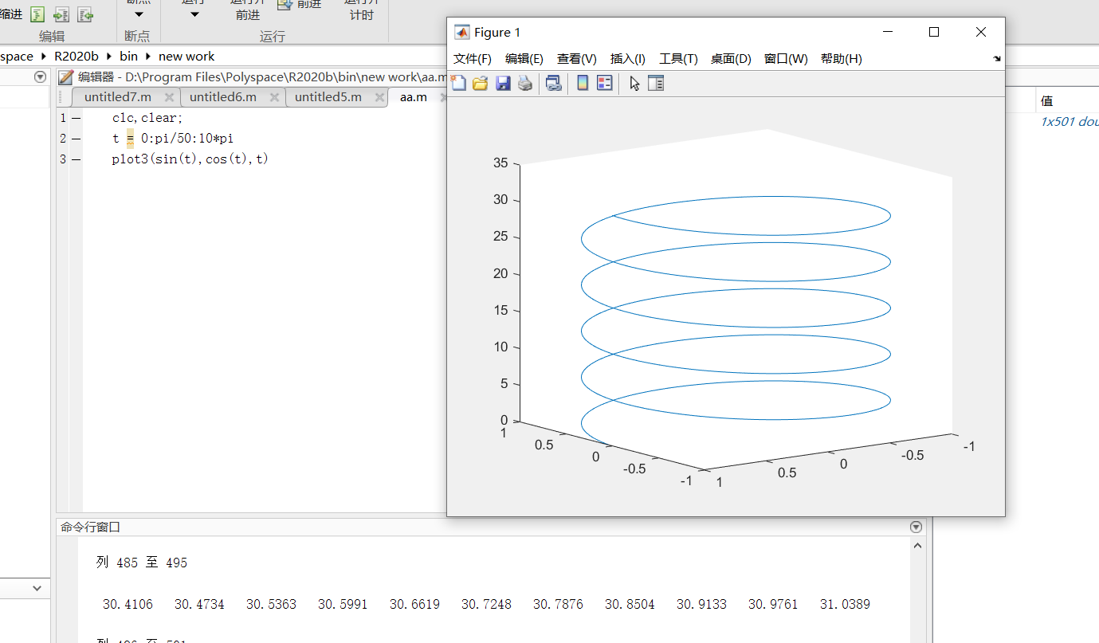Click the decrease indent icon in the Edit group
Viewport: 1099px width, 643px height.
coord(85,14)
